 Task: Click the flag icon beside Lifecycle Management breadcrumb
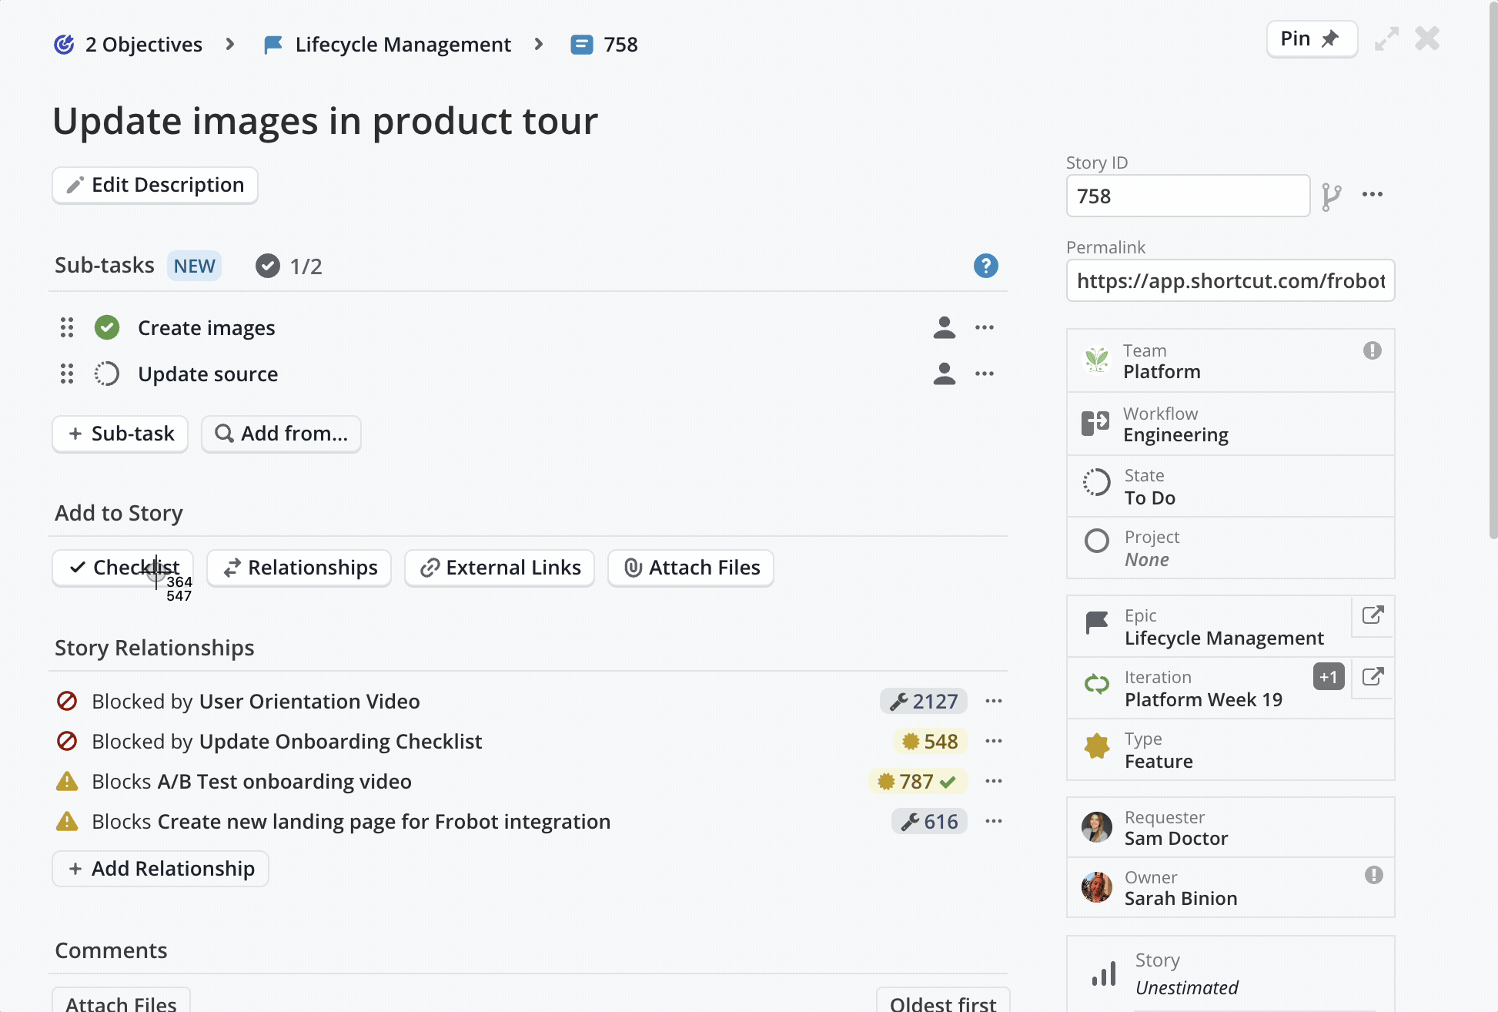273,44
